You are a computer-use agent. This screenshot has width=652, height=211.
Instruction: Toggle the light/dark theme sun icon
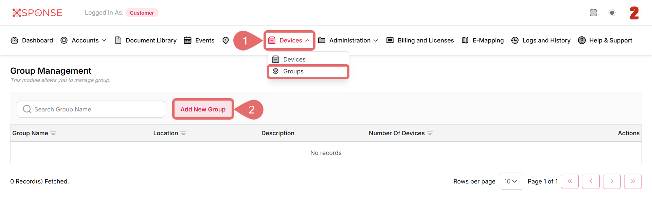(612, 13)
